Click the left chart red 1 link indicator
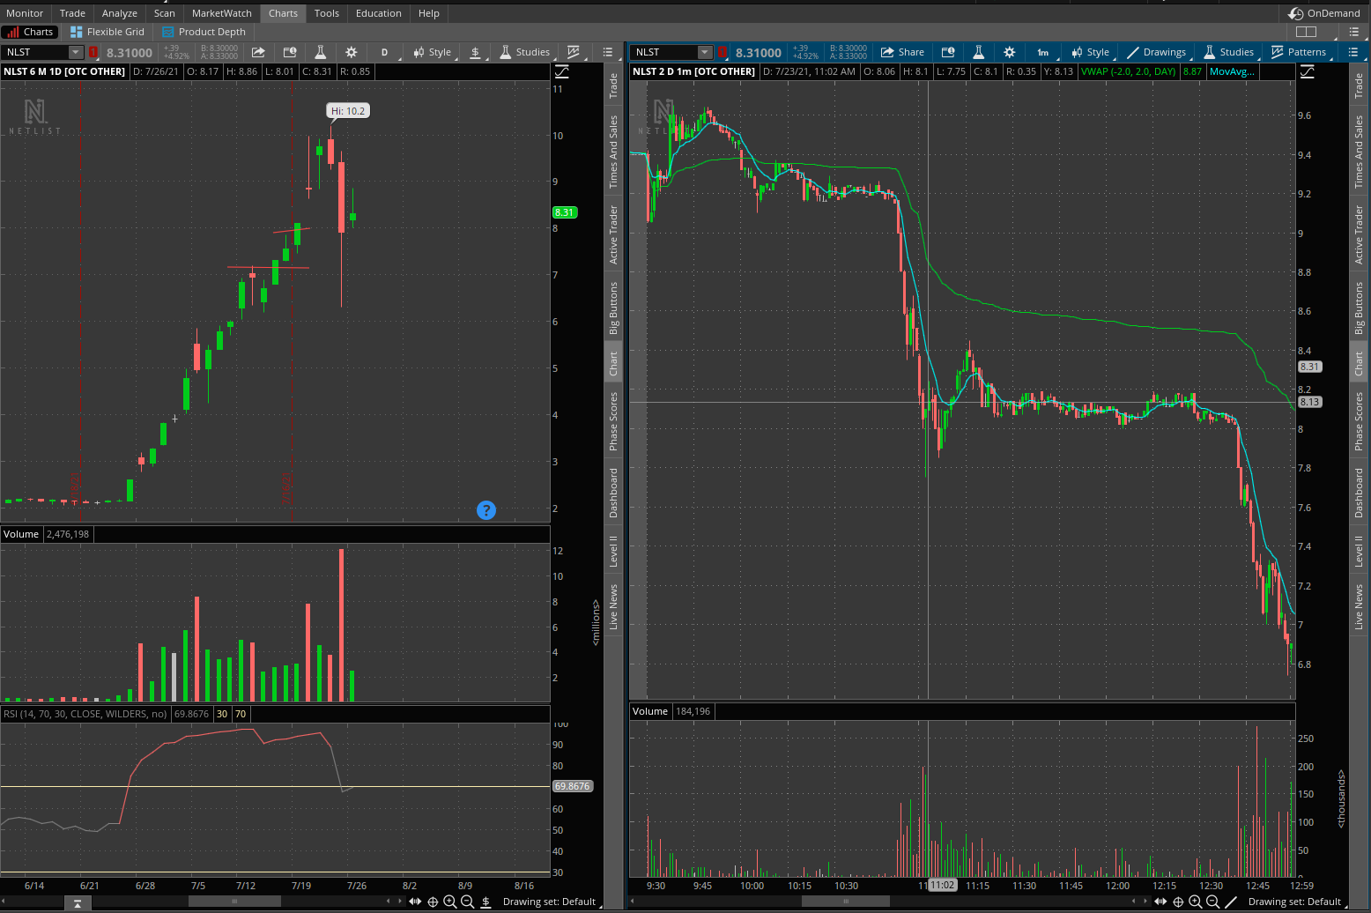1371x913 pixels. coord(93,52)
